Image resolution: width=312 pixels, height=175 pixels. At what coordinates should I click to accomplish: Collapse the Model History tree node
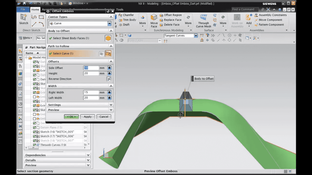[26, 57]
